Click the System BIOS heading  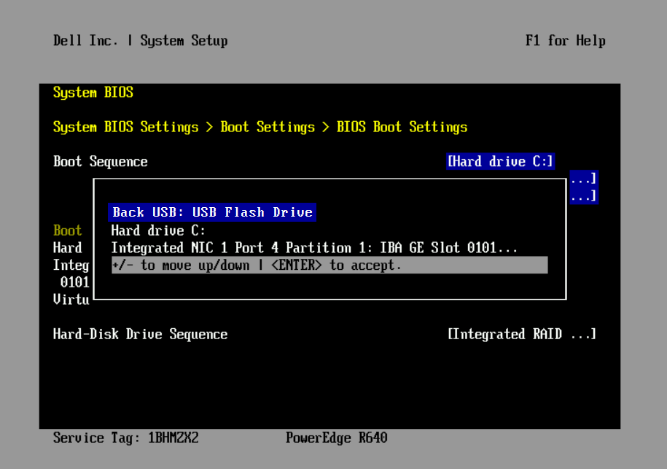(x=93, y=93)
